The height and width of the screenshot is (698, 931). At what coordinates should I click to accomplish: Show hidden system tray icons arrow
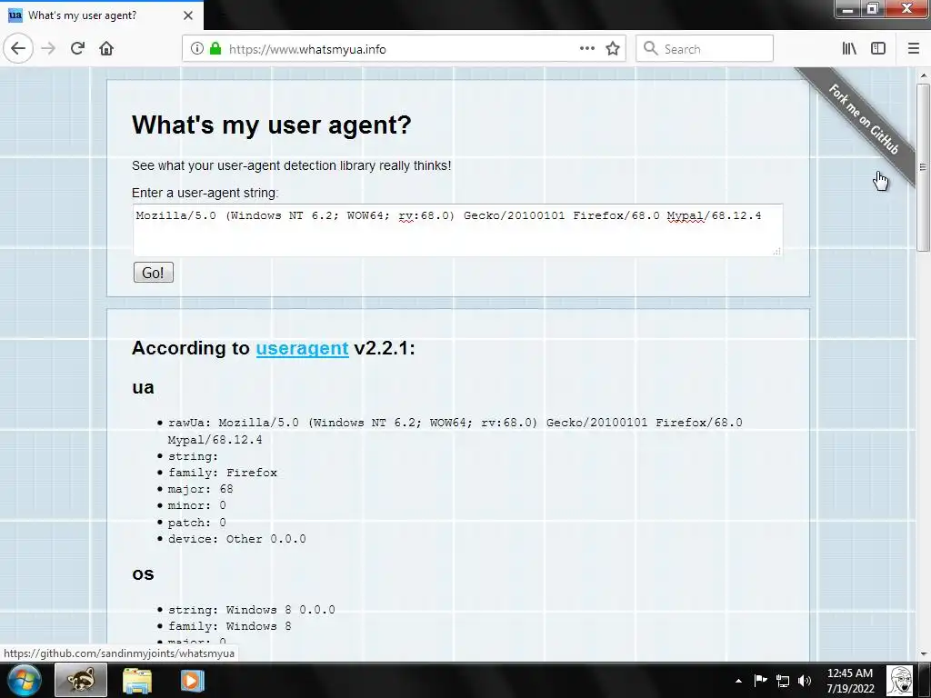[x=738, y=681]
